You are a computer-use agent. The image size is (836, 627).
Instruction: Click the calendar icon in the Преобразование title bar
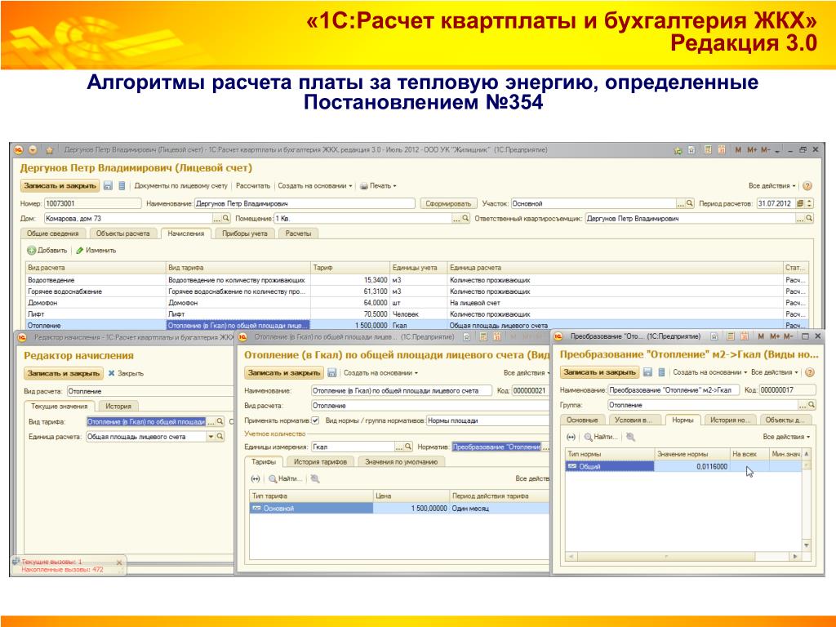745,336
